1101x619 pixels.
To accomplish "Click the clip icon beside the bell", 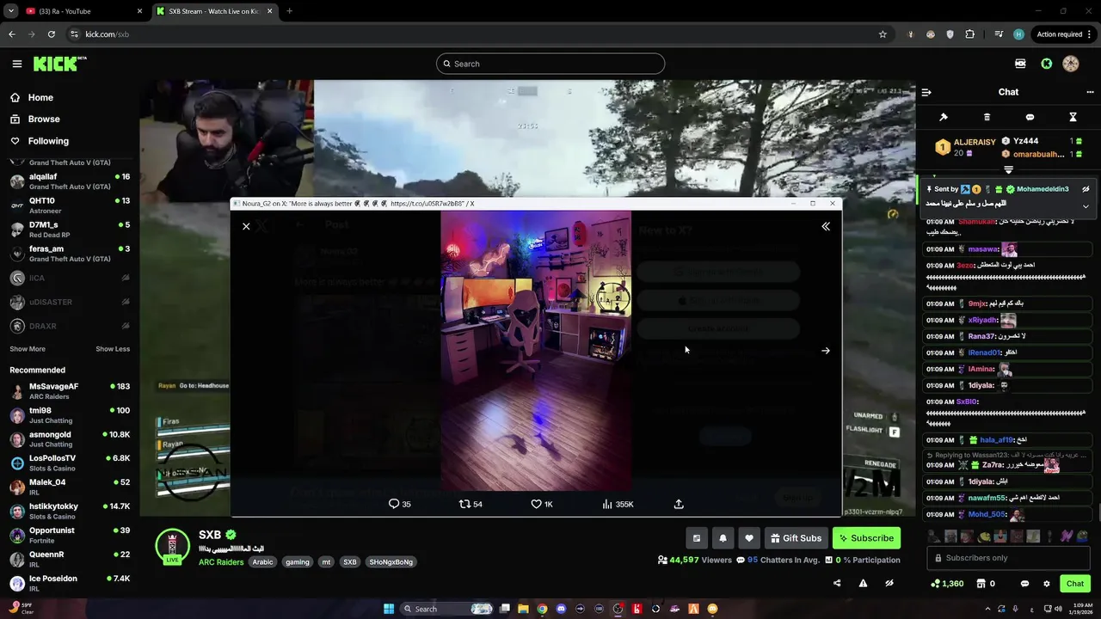I will [x=697, y=538].
